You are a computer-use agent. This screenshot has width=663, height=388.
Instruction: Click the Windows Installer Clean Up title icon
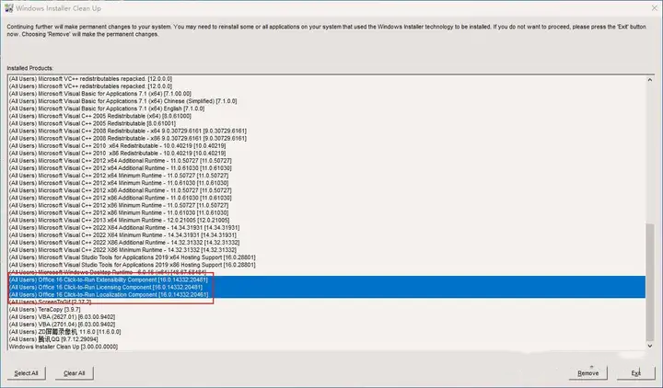coord(8,8)
